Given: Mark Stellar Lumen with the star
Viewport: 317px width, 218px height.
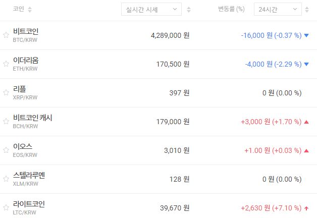Looking at the screenshot, I should click(6, 179).
